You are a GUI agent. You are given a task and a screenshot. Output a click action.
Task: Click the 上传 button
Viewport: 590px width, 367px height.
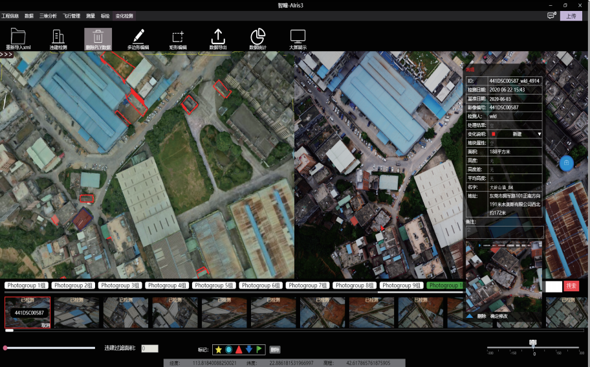click(x=571, y=16)
